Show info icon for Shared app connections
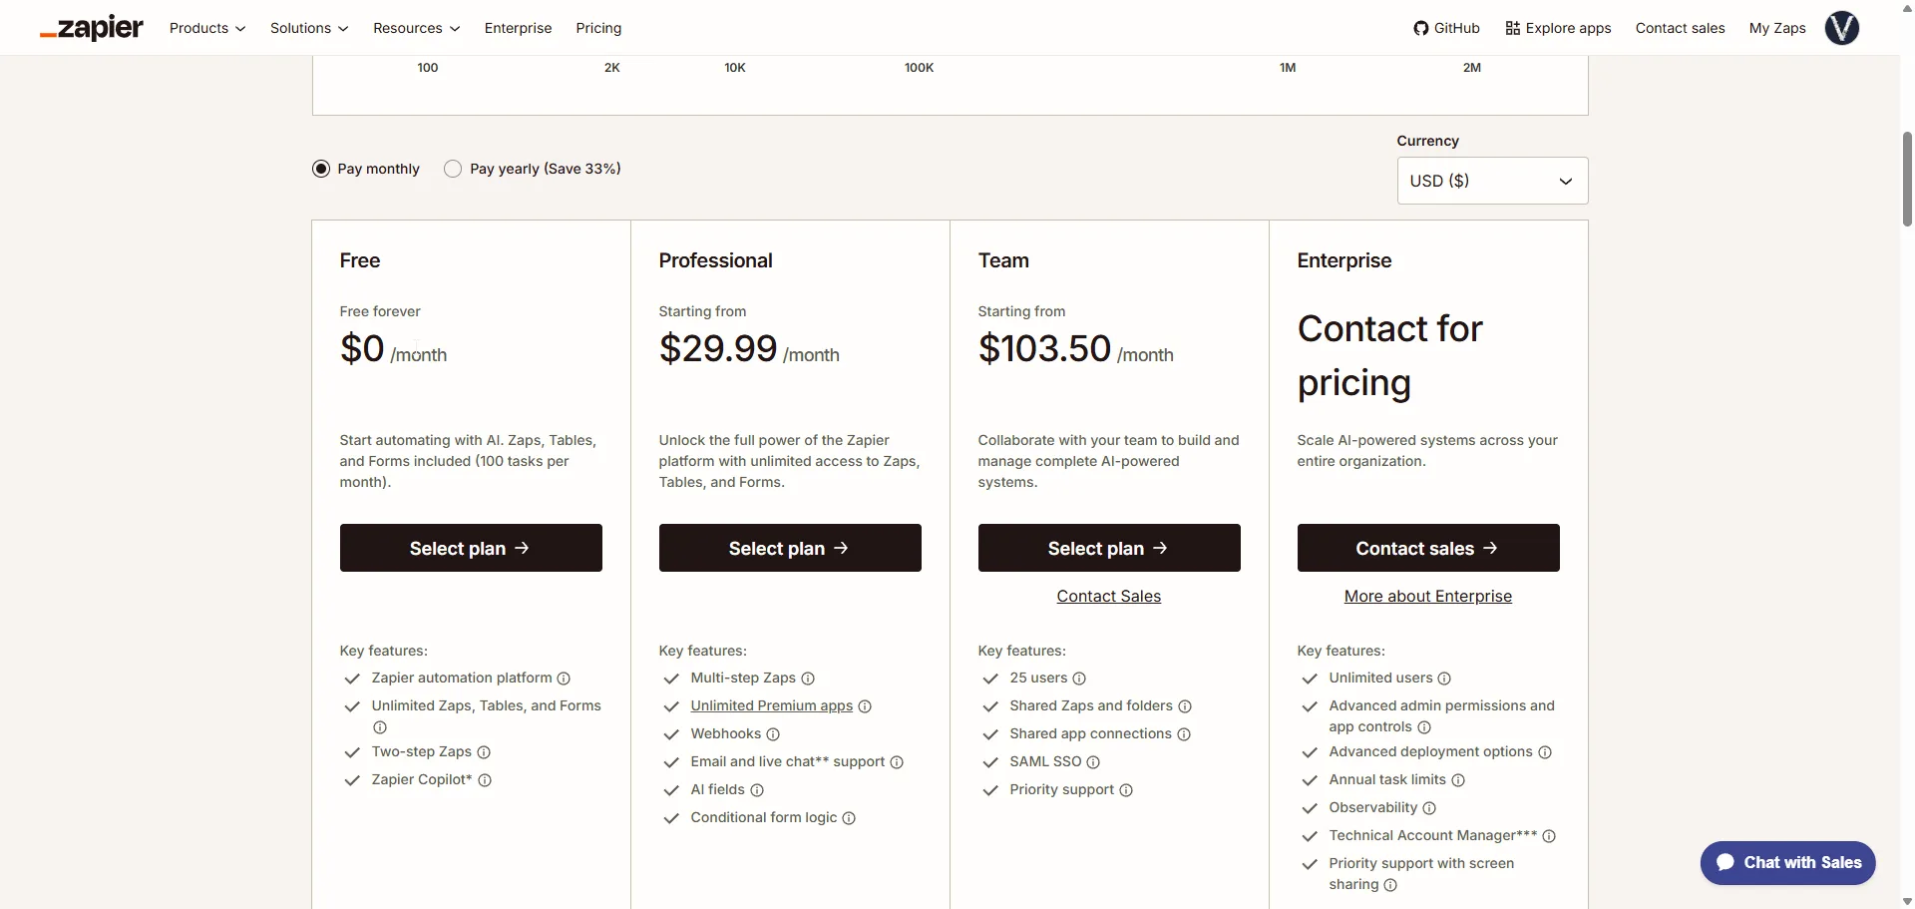The height and width of the screenshot is (909, 1915). pos(1184,734)
